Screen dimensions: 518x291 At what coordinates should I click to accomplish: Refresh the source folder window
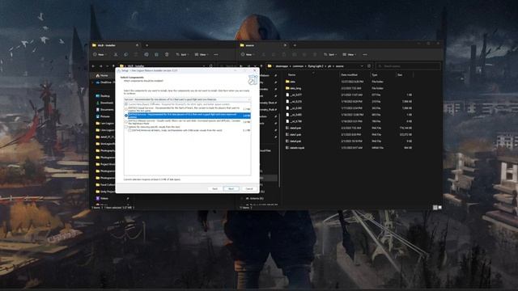pos(369,66)
